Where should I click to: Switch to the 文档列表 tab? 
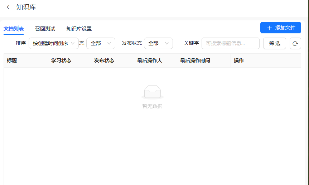14,29
